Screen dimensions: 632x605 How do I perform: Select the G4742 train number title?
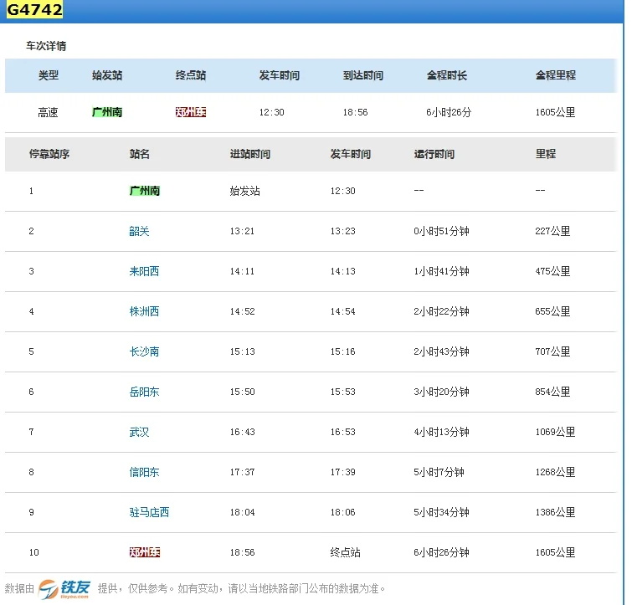click(x=34, y=10)
